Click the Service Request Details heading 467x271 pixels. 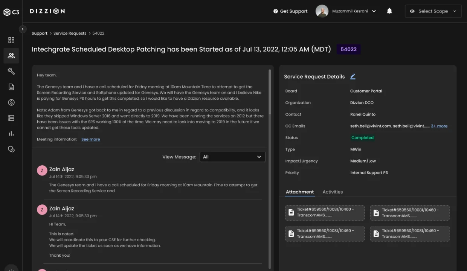pyautogui.click(x=314, y=76)
